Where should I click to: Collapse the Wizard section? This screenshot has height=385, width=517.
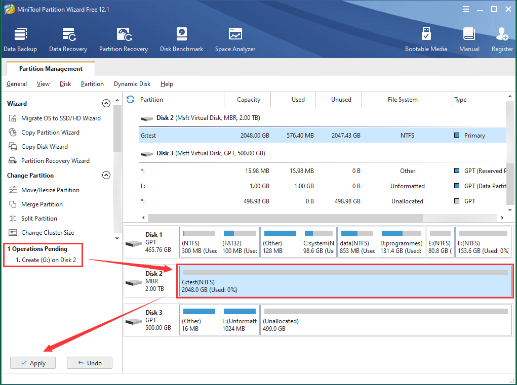pos(106,103)
